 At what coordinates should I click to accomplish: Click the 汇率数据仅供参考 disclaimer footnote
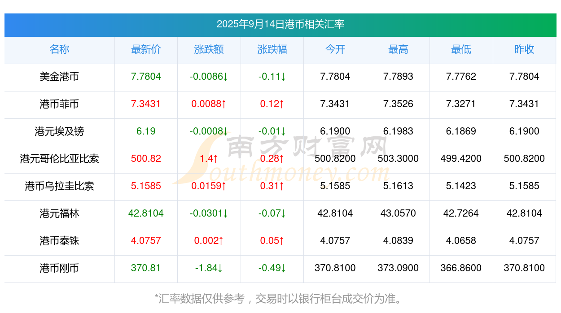(280, 299)
